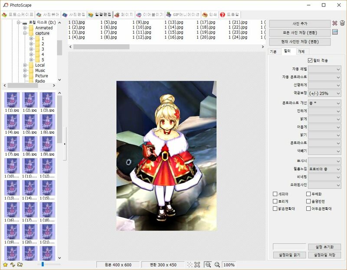
Task: Select the Music folder in the tree
Action: point(40,71)
